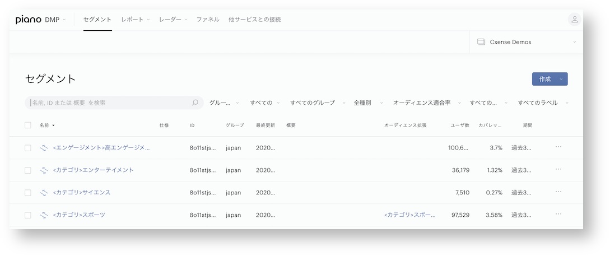Click the オーディエンス拡張 column header
Viewport: 610px width, 256px height.
pos(406,125)
